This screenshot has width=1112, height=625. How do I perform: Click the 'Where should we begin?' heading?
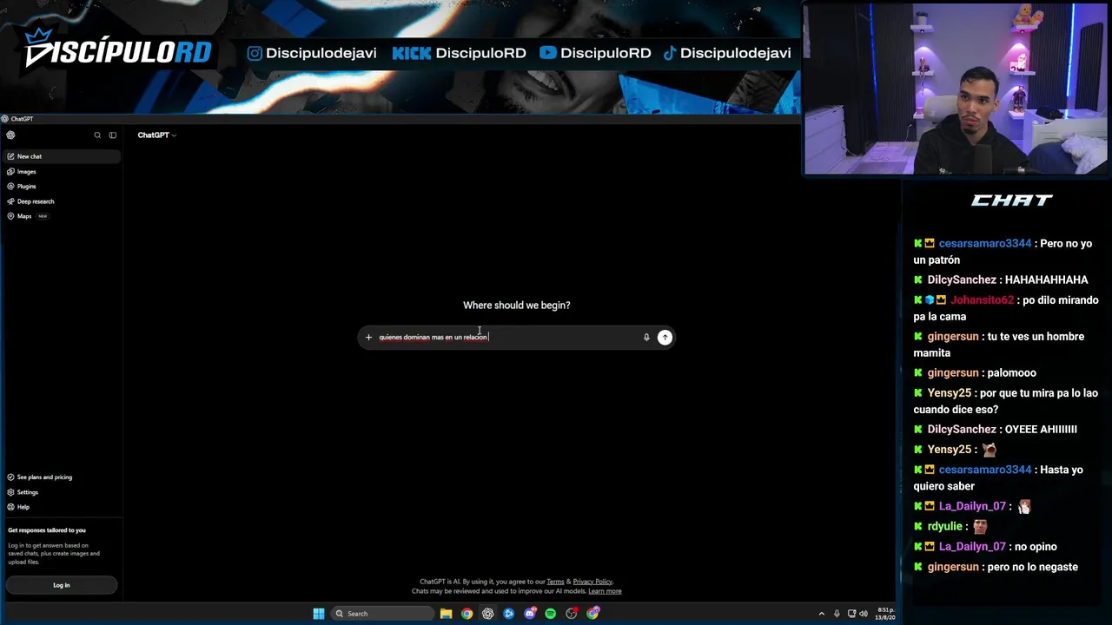(517, 306)
